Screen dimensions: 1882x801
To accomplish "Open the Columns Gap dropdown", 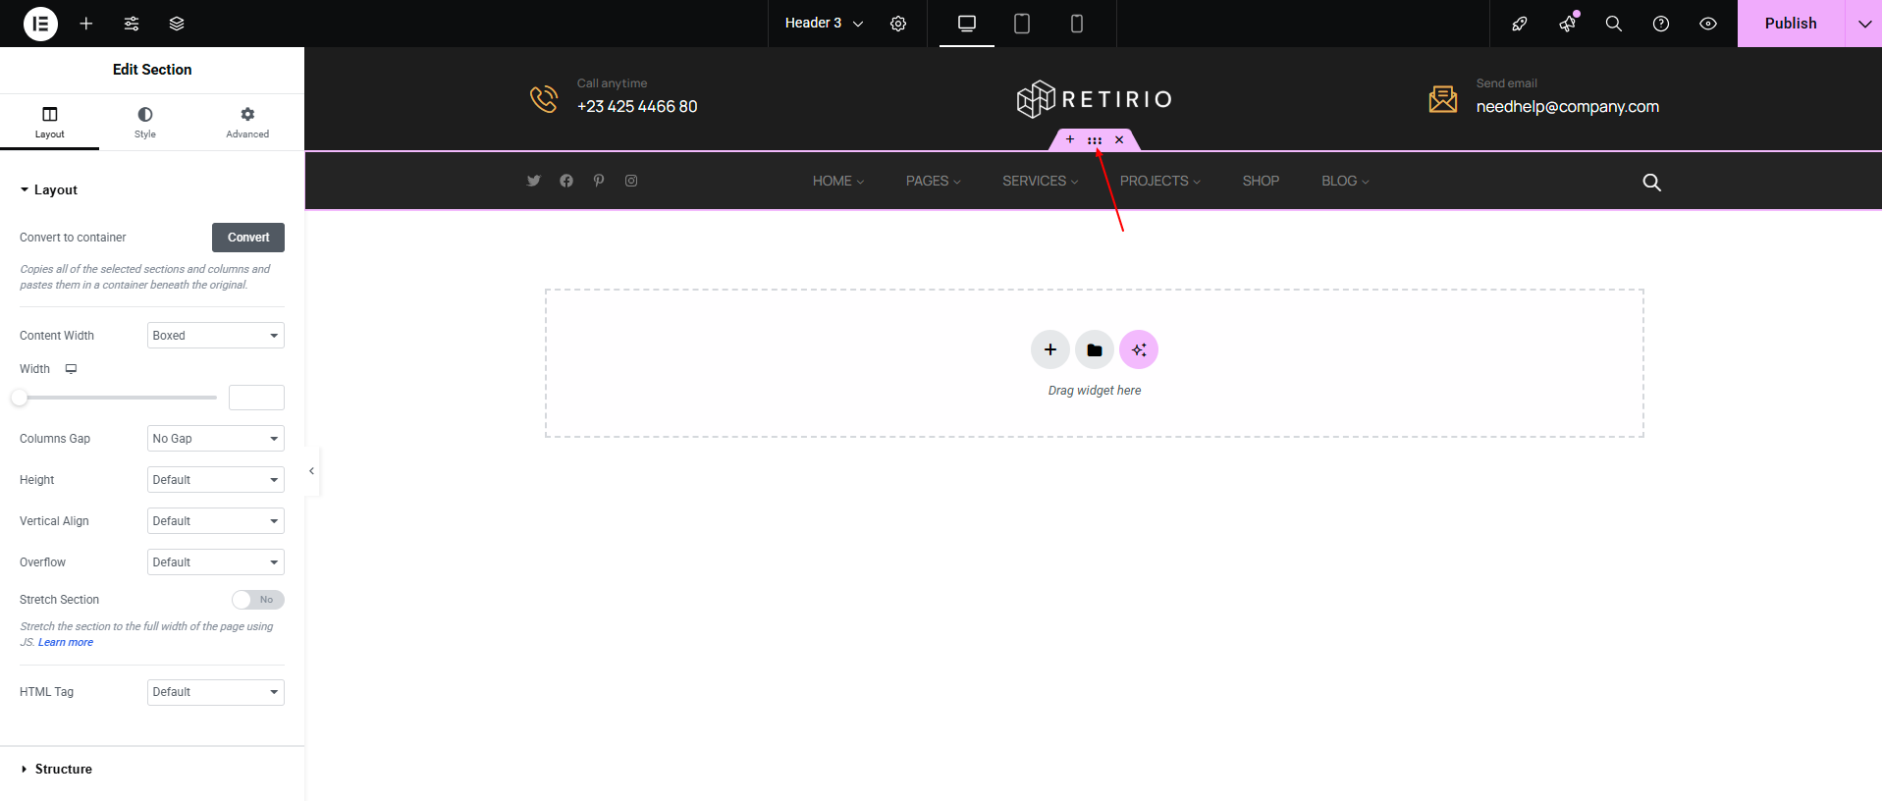I will (x=215, y=439).
